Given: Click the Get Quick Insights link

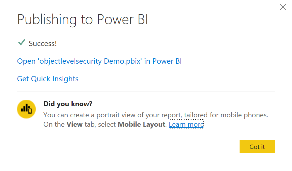Looking at the screenshot, I should 48,79.
